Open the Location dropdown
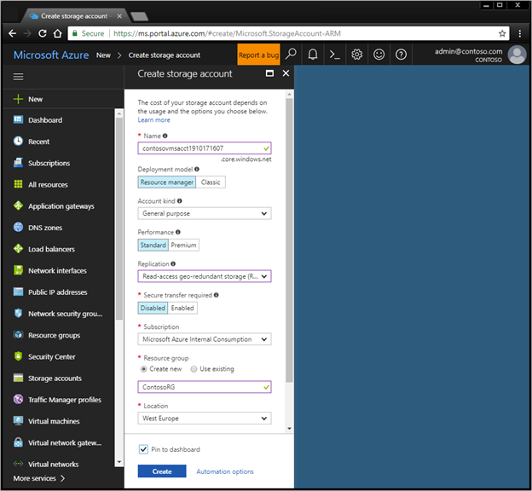Screen dimensions: 532x491 point(205,418)
